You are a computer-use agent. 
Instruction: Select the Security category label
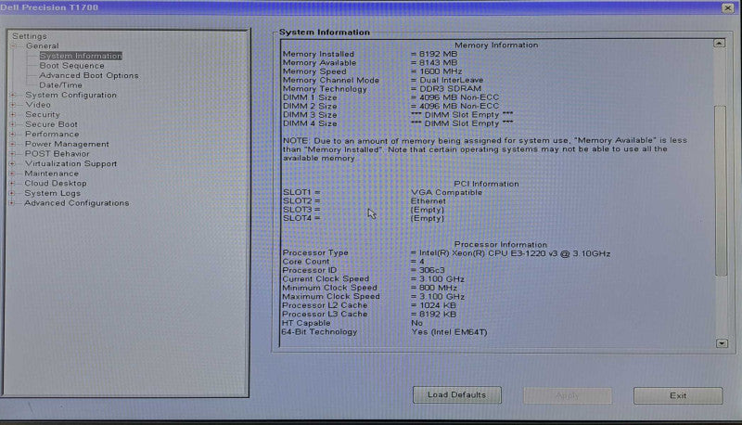click(x=42, y=114)
